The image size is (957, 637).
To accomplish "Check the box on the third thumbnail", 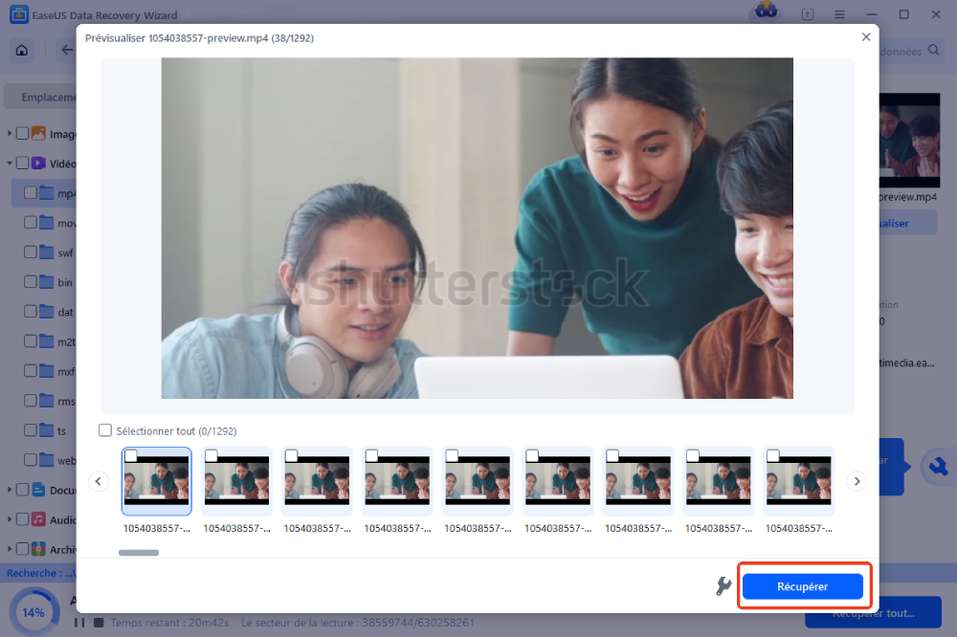I will (x=291, y=456).
